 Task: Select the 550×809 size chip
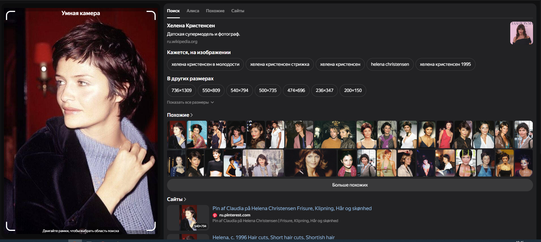tap(211, 91)
